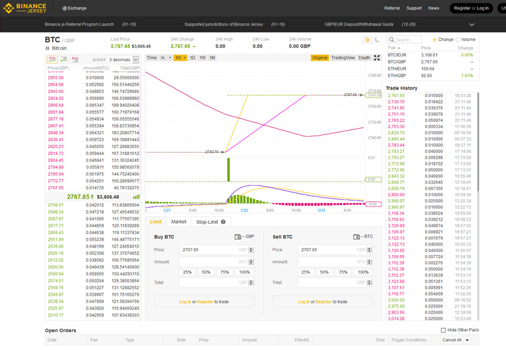Set Sell amount to 50%
Image resolution: width=506 pixels, height=350 pixels.
coord(324,272)
